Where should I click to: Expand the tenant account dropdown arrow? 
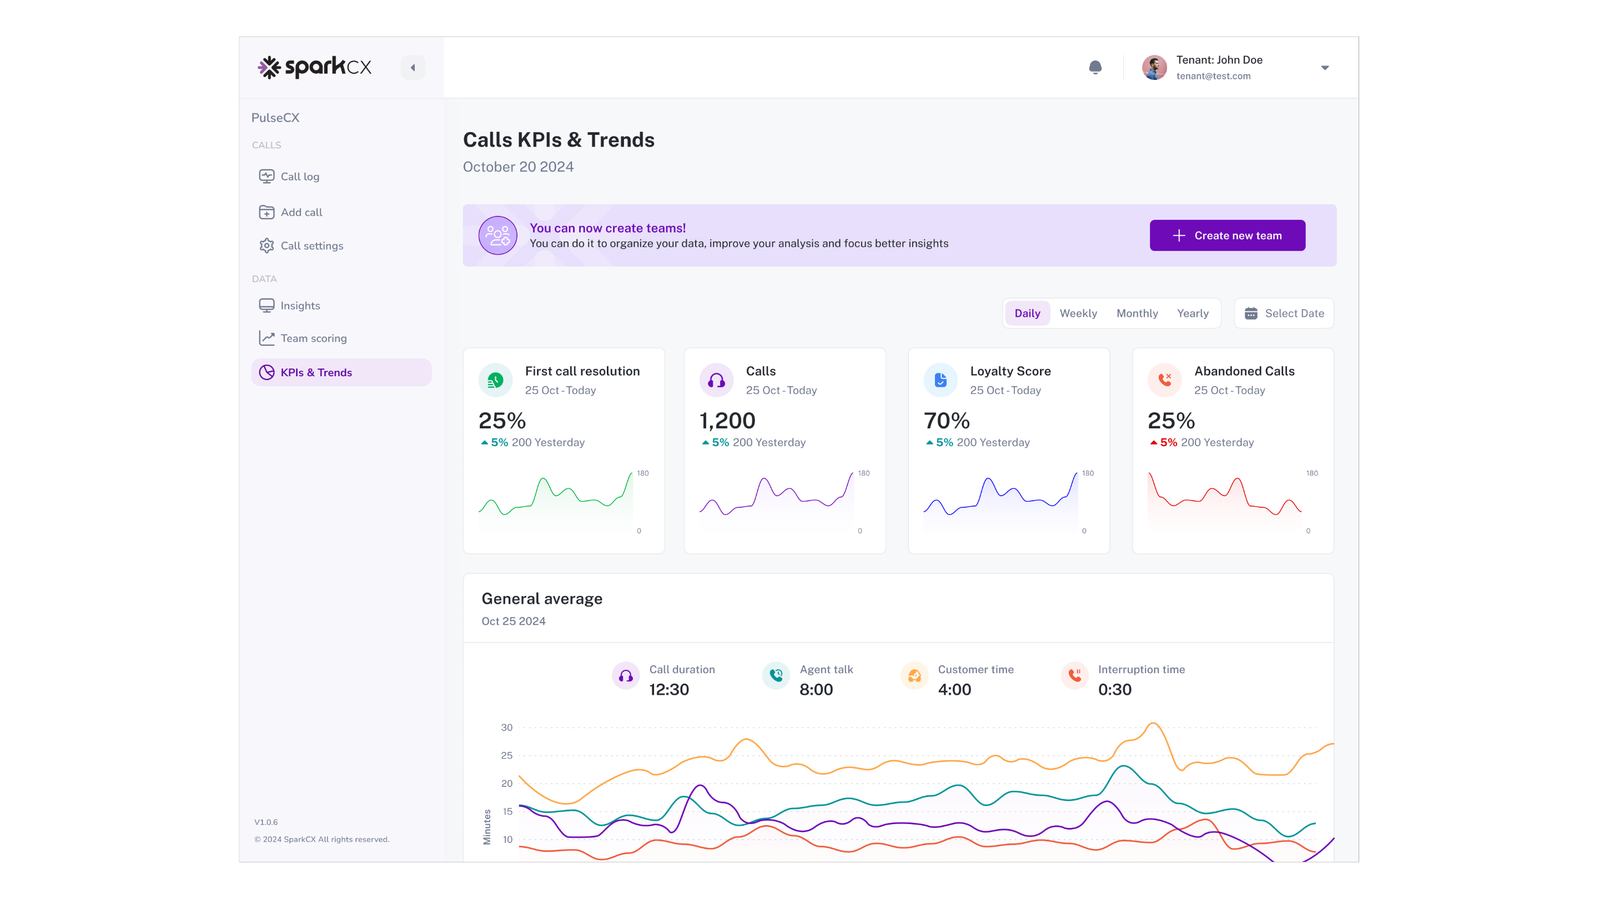(x=1325, y=68)
